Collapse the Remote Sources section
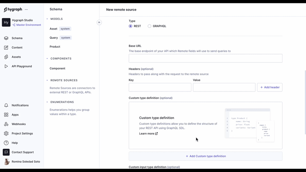The width and height of the screenshot is (306, 172). click(47, 80)
